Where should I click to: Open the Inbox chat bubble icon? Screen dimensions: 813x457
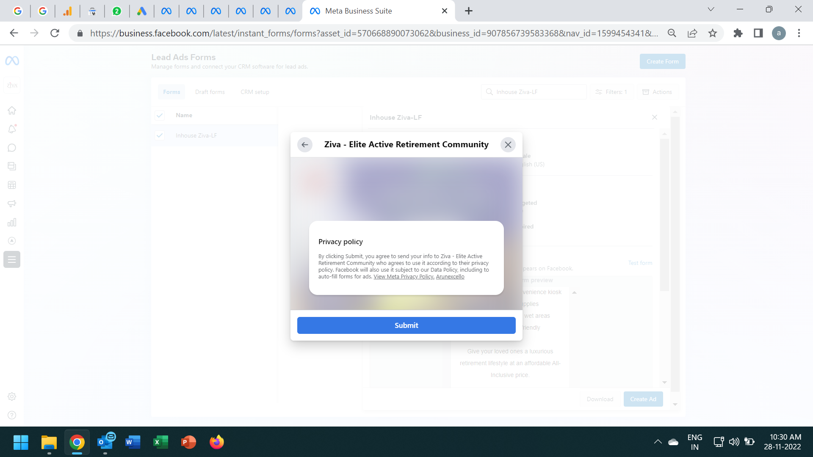tap(12, 148)
